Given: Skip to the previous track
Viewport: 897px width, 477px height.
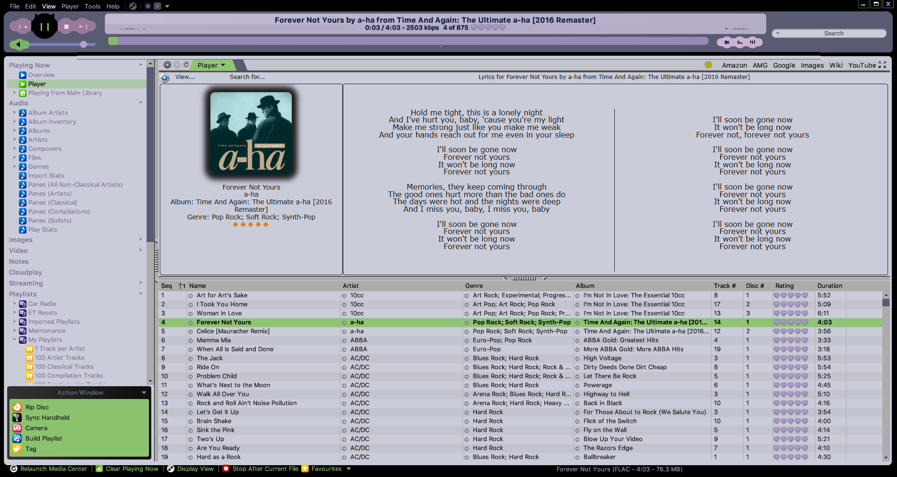Looking at the screenshot, I should pyautogui.click(x=22, y=27).
